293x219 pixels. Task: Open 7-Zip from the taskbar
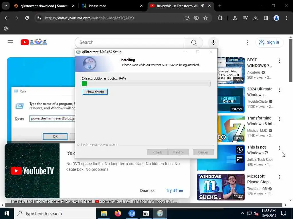[x=146, y=213]
